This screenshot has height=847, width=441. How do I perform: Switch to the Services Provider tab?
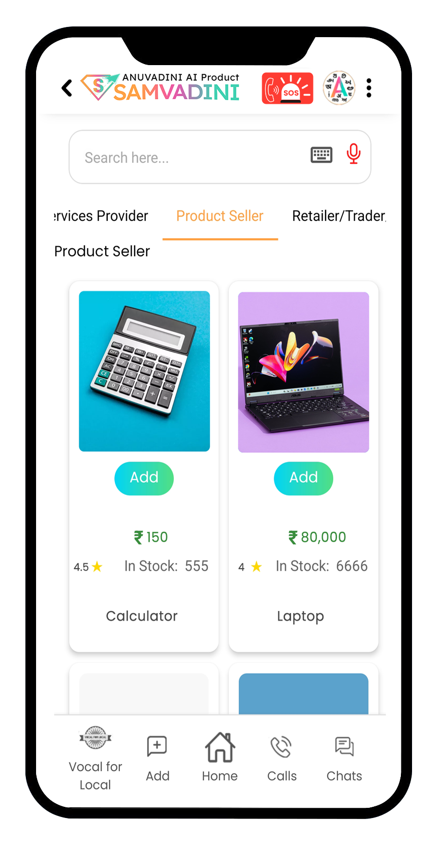[x=101, y=216]
